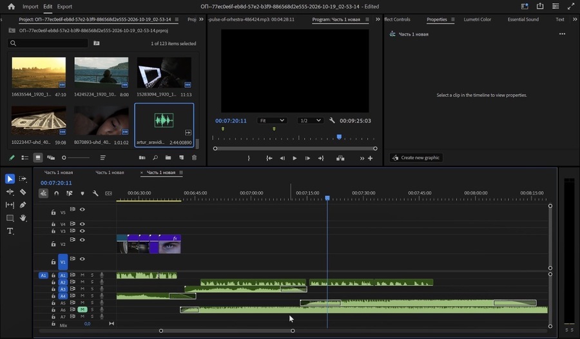Click Create new graphic button

tap(416, 158)
